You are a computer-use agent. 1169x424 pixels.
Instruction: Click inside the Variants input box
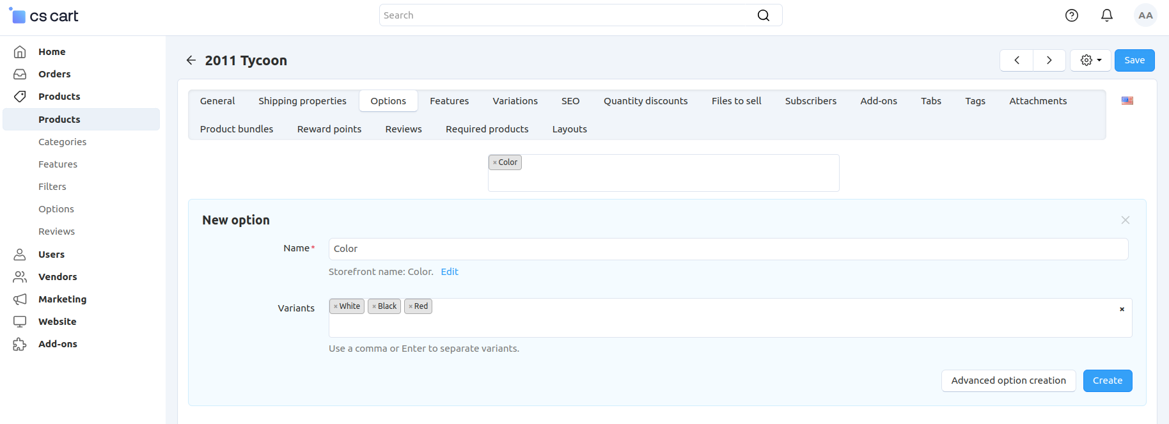(x=730, y=318)
